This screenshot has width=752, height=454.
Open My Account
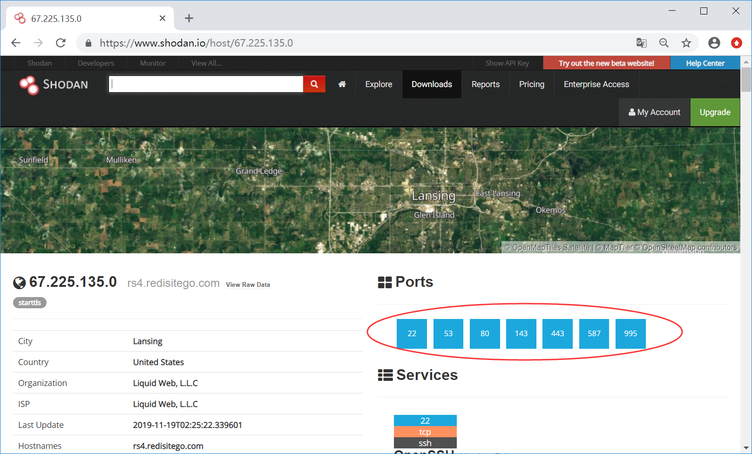[x=654, y=112]
